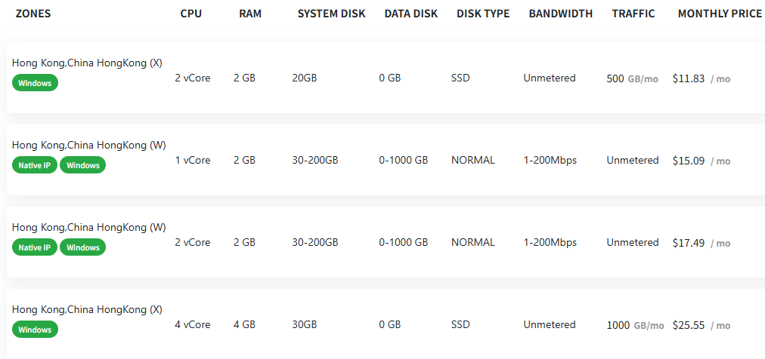This screenshot has width=765, height=359.
Task: Click Native IP badge on the $17.49 plan
Action: 34,247
